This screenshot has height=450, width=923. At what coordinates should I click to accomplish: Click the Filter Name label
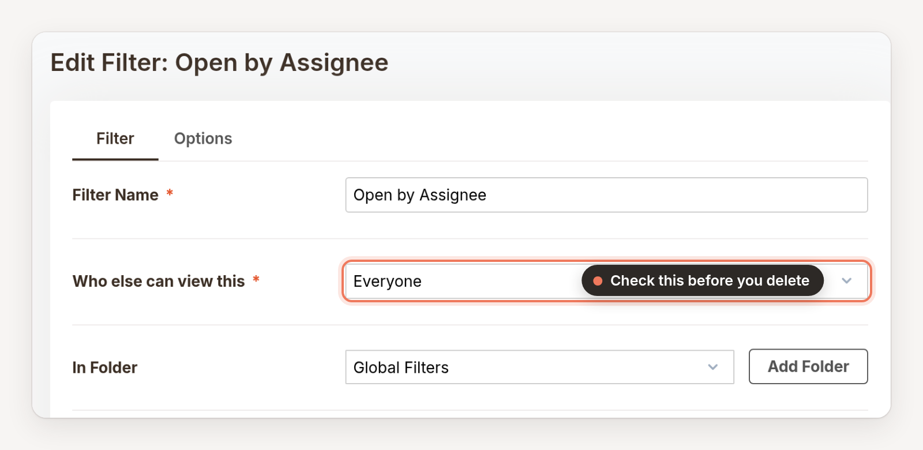[x=115, y=195]
